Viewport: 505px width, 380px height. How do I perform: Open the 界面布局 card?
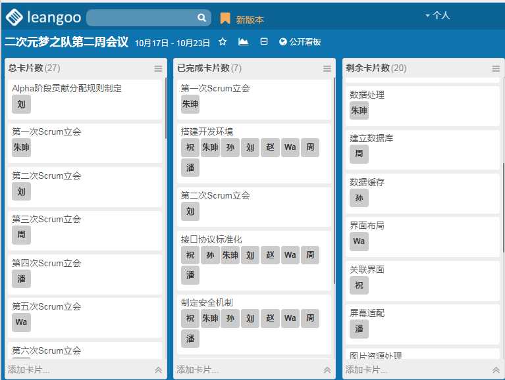[423, 237]
